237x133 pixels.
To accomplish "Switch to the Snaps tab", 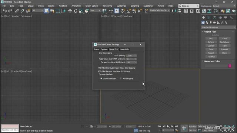I will click(x=96, y=49).
